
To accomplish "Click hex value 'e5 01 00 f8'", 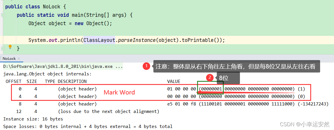I will point(181,104).
